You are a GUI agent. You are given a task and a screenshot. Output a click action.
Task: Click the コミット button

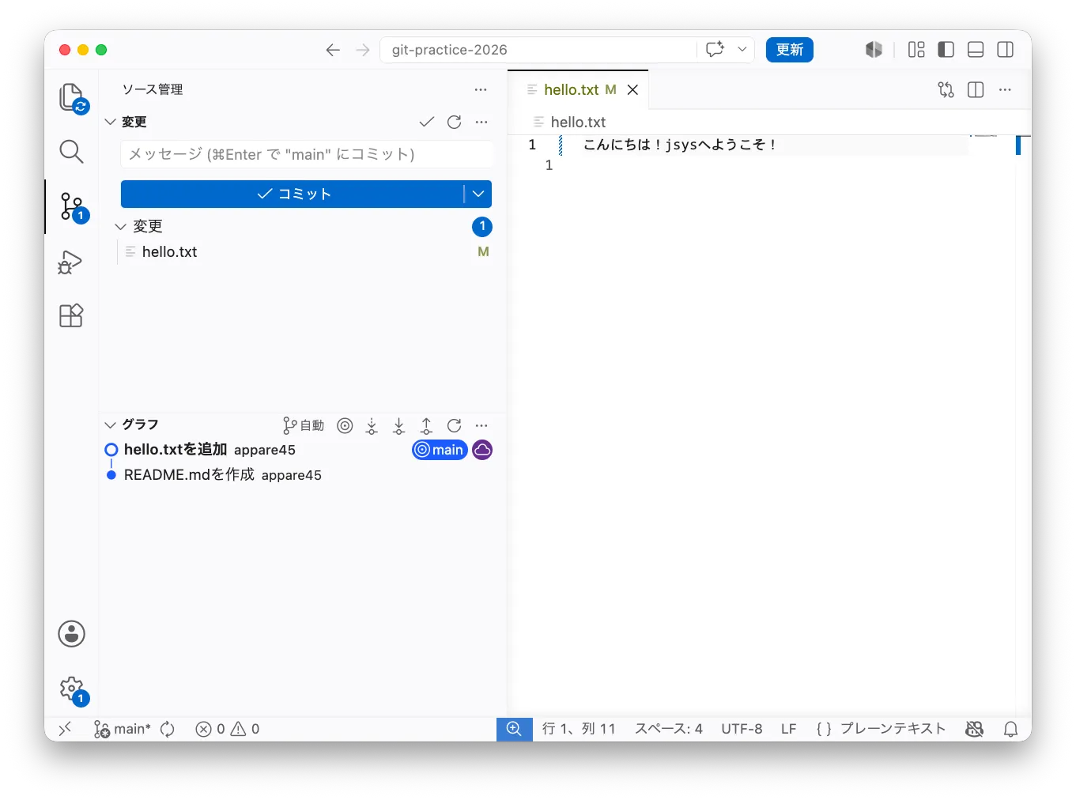tap(292, 194)
